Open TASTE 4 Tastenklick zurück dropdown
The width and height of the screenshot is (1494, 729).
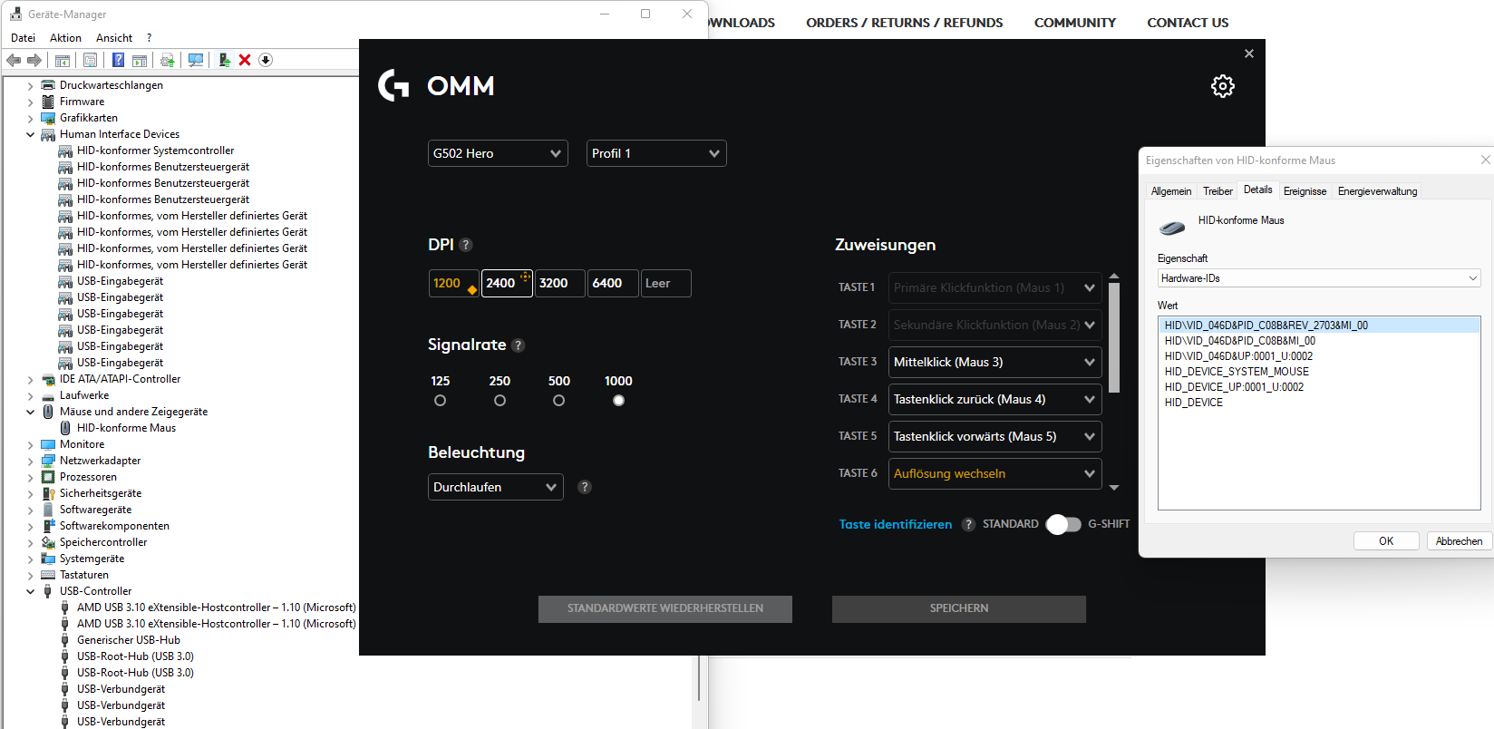click(995, 399)
